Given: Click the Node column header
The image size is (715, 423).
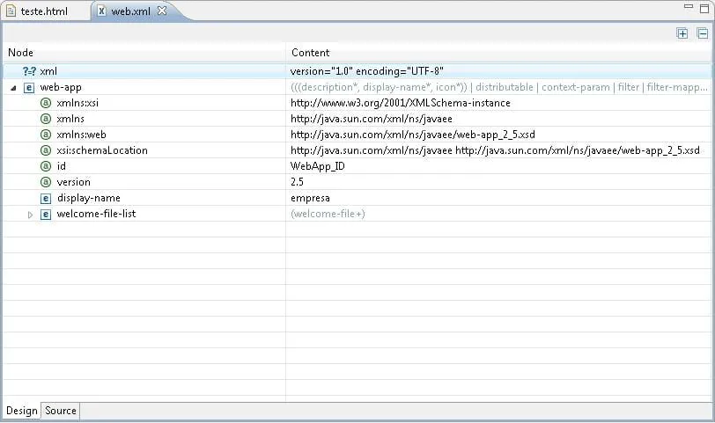Looking at the screenshot, I should click(x=20, y=53).
